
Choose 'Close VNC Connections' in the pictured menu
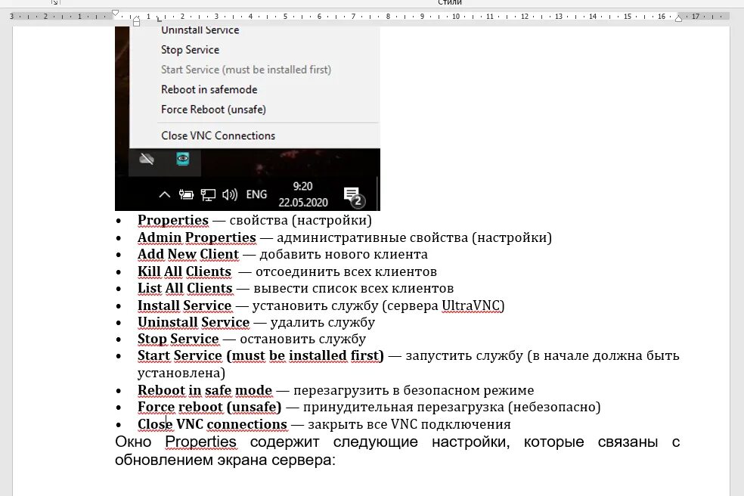[x=218, y=136]
